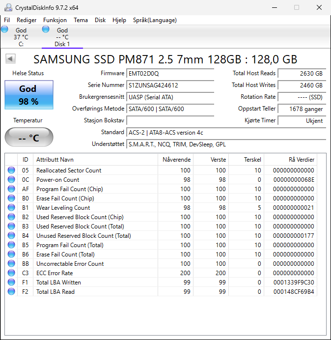This screenshot has height=340, width=331.
Task: Click the serial number field S1ZUNSAG424612
Action: pyautogui.click(x=170, y=85)
